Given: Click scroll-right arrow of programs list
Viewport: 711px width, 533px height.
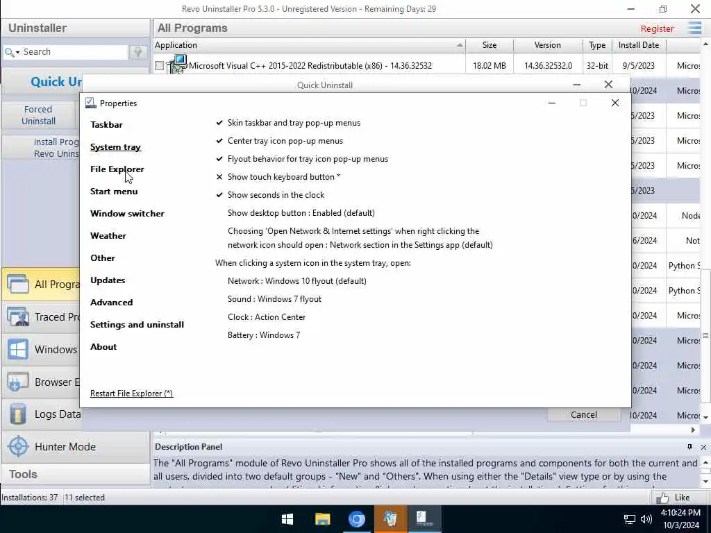Looking at the screenshot, I should coord(694,430).
